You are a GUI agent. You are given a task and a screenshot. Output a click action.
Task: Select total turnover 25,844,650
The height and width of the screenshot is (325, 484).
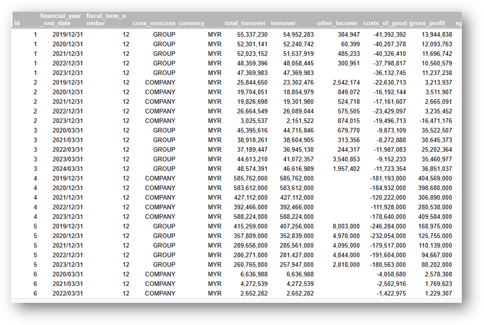pyautogui.click(x=252, y=82)
